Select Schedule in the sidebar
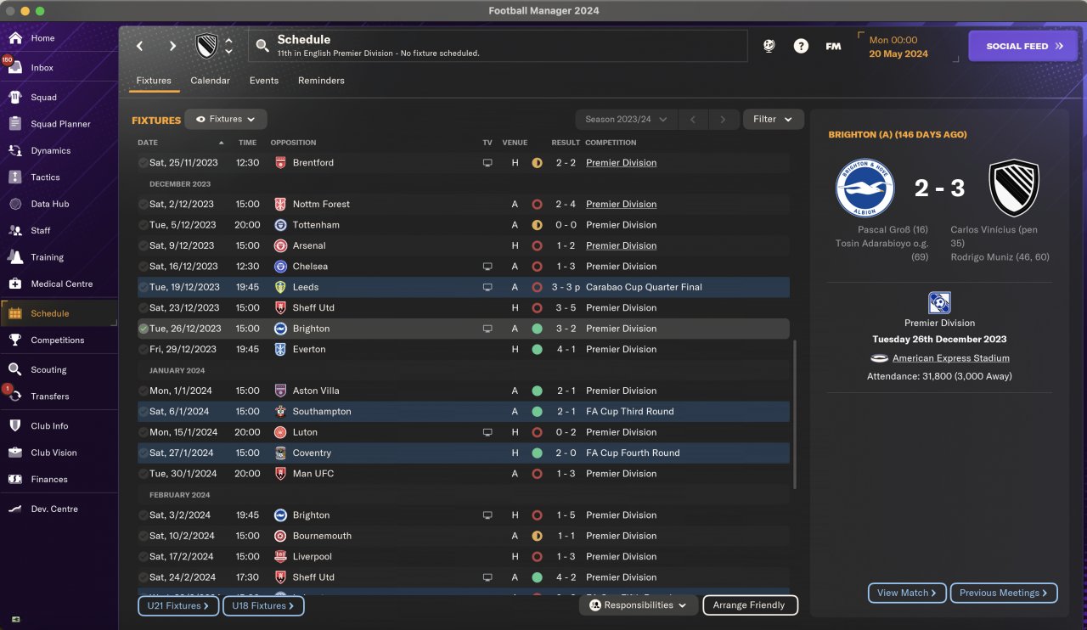The height and width of the screenshot is (630, 1087). (x=59, y=313)
